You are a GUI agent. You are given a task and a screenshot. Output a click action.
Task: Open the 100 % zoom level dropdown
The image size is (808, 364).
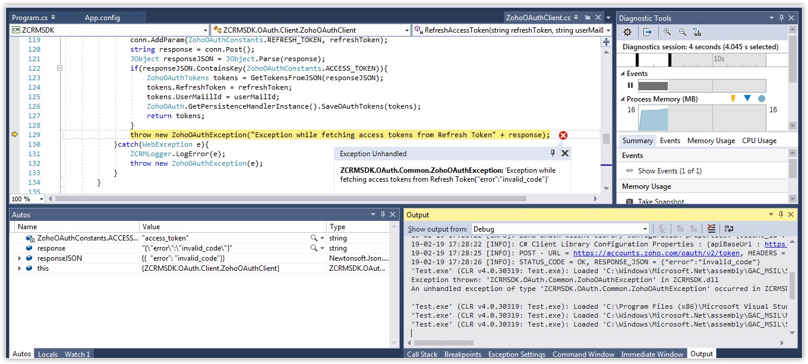pos(42,199)
